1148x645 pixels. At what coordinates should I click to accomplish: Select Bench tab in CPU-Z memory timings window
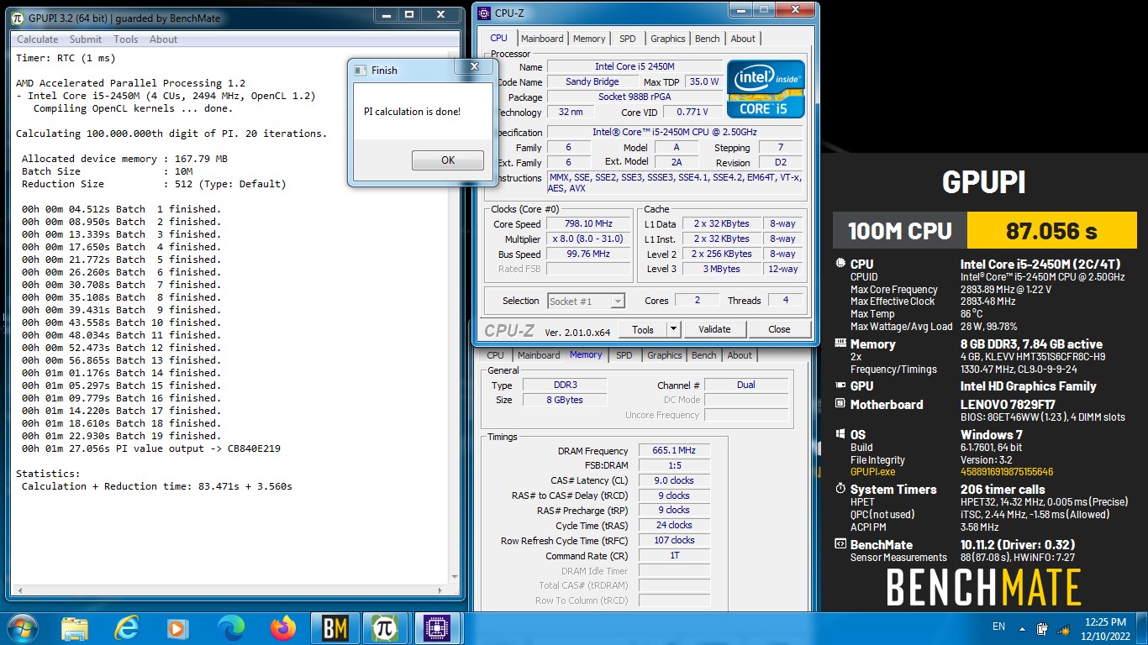tap(704, 355)
